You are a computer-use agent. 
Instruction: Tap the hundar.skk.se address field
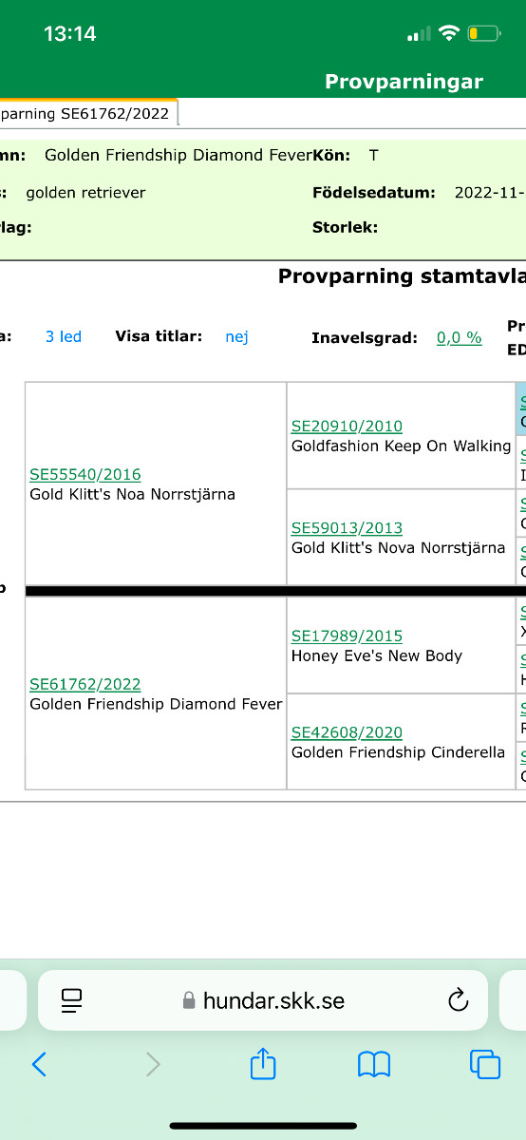[x=262, y=999]
